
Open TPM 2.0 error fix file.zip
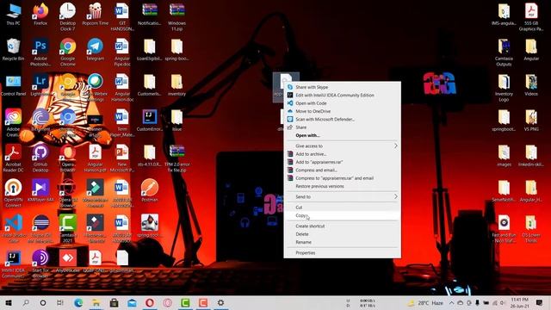176,158
